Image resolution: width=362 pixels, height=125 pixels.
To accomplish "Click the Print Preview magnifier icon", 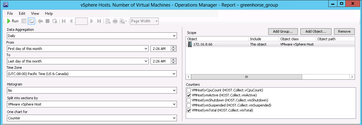I will (108, 21).
